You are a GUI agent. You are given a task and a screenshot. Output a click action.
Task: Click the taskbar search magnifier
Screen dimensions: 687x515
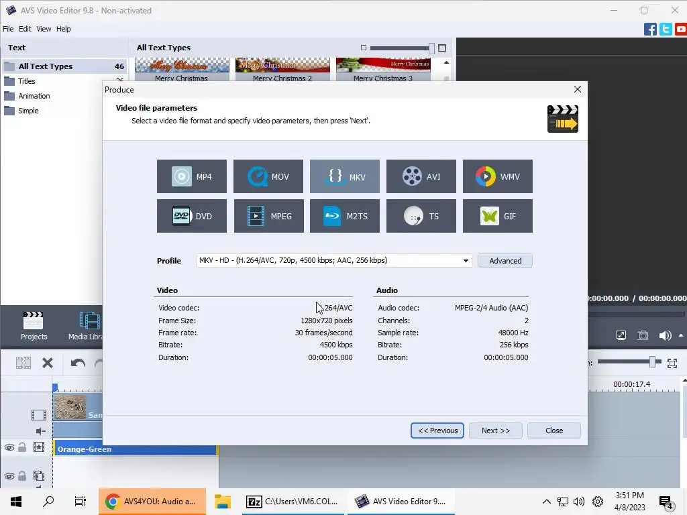[48, 502]
